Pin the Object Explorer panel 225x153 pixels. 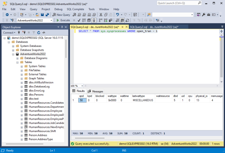(x=62, y=27)
